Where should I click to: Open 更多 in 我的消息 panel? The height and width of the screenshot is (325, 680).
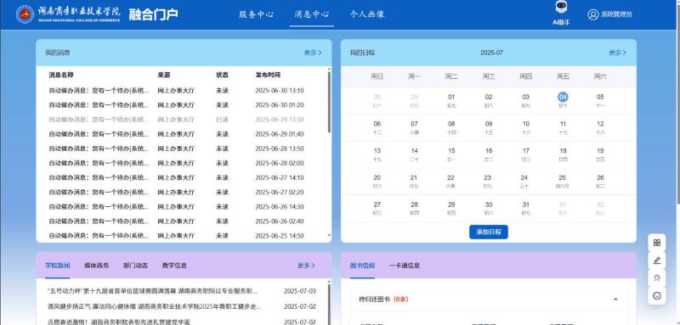[x=313, y=53]
